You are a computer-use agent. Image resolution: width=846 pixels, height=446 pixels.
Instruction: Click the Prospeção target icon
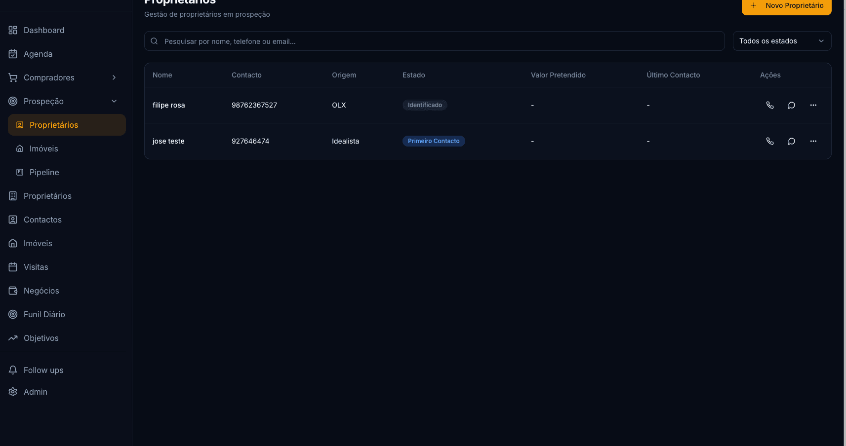coord(13,101)
